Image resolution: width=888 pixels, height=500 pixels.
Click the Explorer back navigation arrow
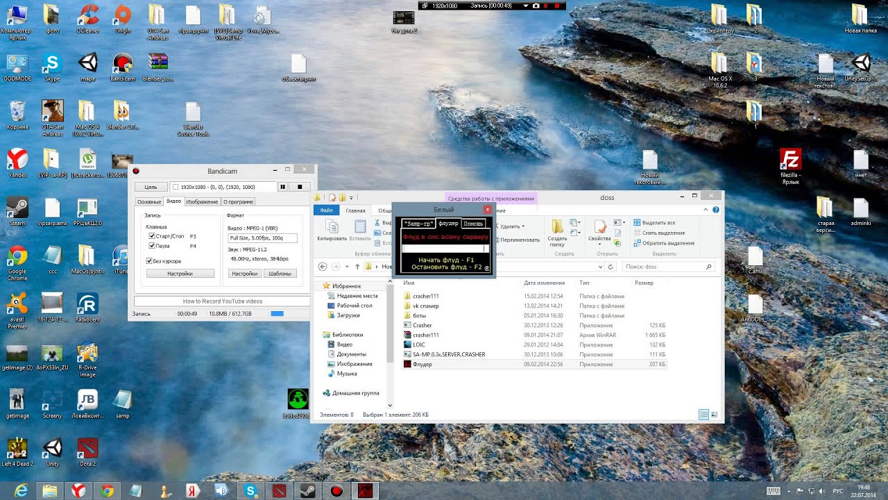click(323, 266)
